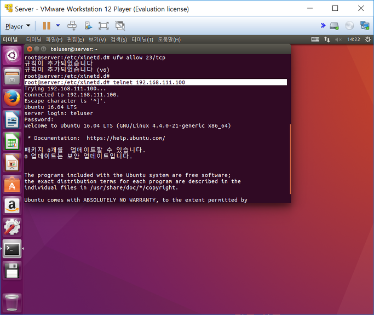The image size is (374, 315).
Task: Open the 파일(F) menu
Action: click(x=54, y=39)
